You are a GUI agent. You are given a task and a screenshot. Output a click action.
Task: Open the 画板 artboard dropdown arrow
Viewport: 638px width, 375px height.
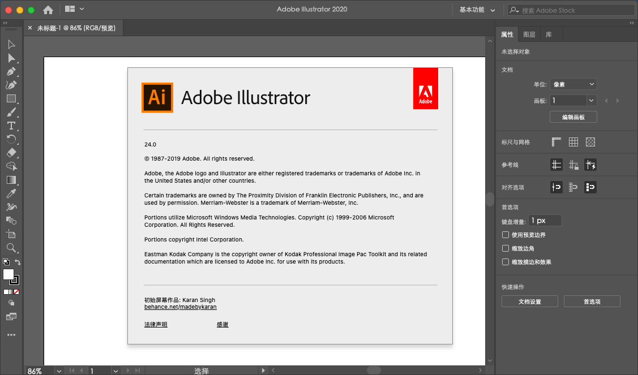pos(591,101)
